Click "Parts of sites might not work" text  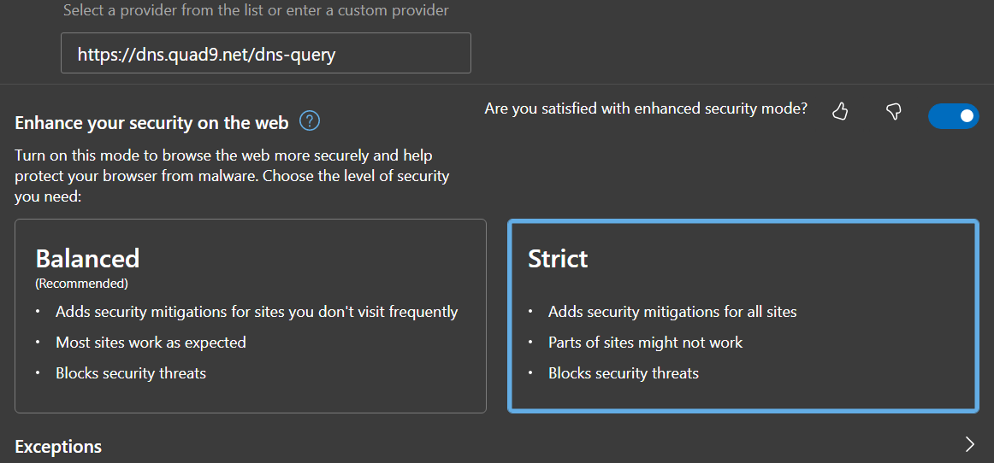coord(645,343)
